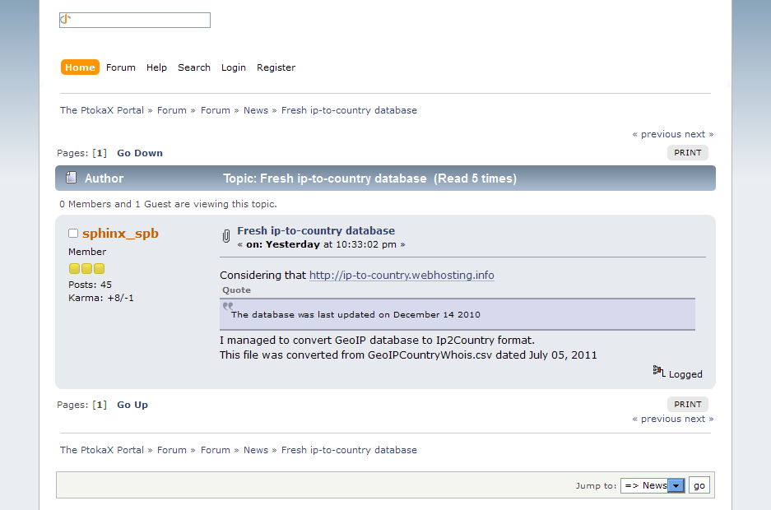Click the quoted text about December 14 2010
771x510 pixels.
click(355, 314)
